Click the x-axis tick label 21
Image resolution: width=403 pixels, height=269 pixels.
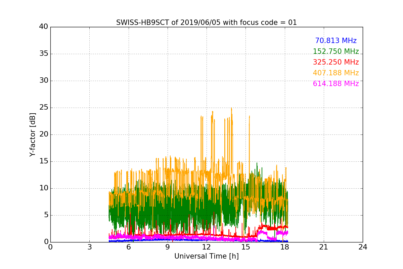[324, 247]
